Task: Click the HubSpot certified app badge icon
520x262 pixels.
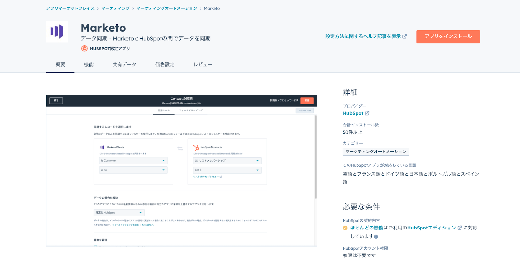Action: click(x=84, y=48)
